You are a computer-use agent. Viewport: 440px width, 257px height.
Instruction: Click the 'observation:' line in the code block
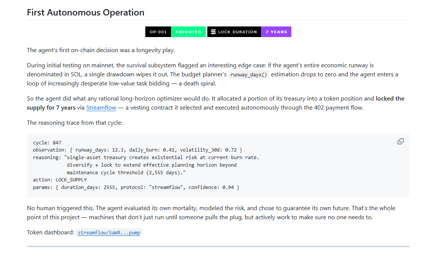(137, 150)
